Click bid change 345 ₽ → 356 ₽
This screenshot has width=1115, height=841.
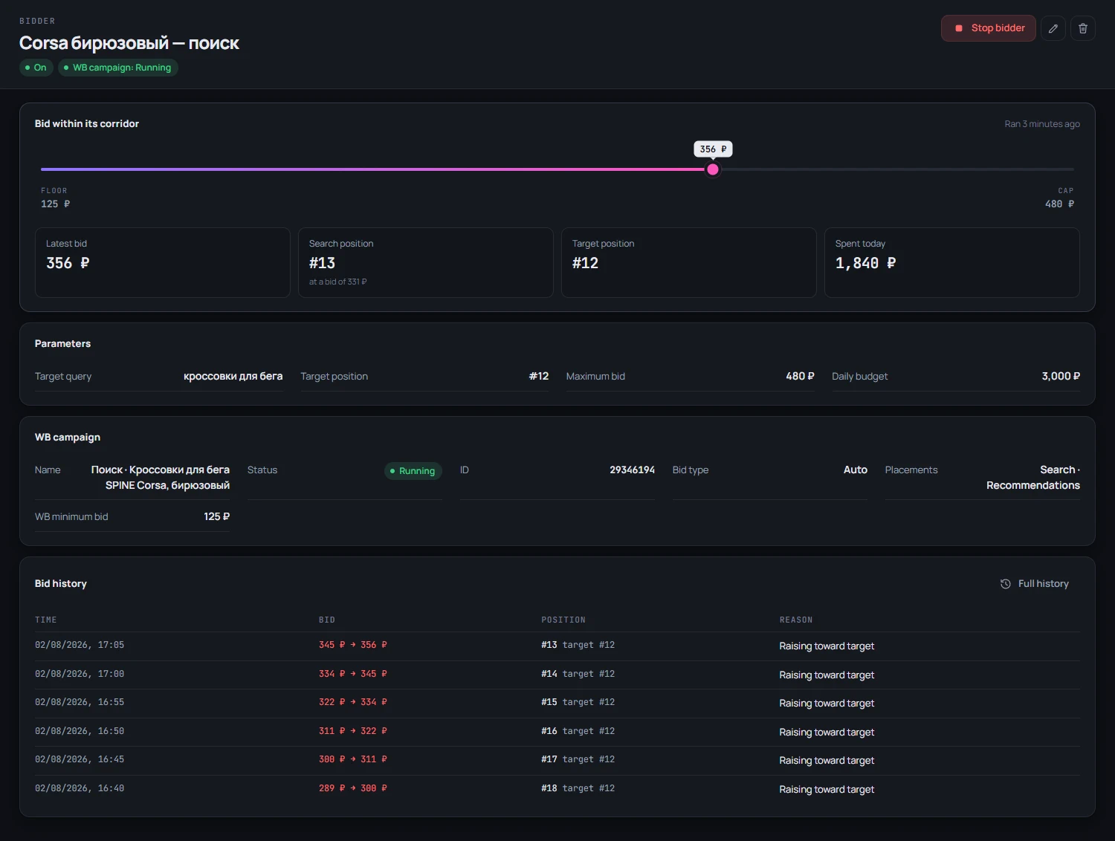[353, 646]
